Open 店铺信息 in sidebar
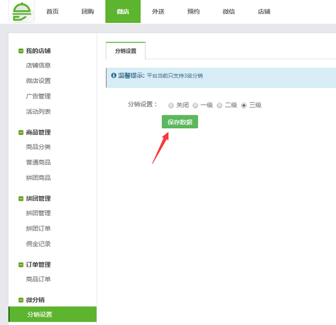 [x=38, y=65]
